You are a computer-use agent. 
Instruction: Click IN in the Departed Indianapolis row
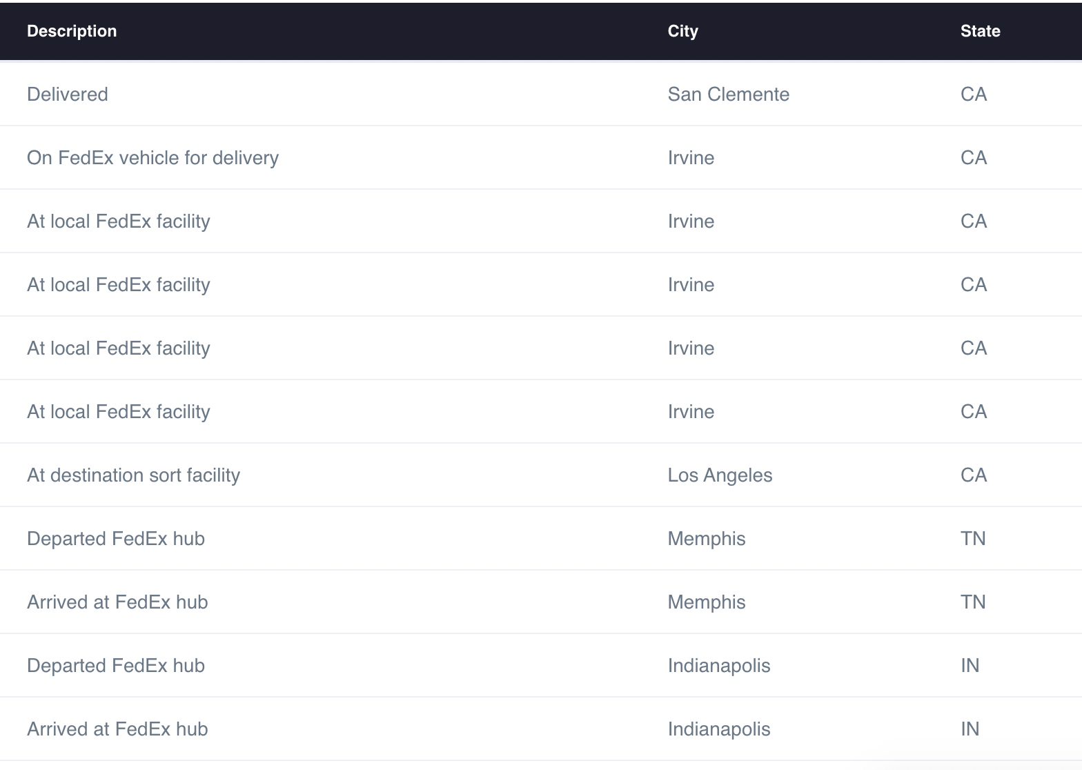(970, 666)
